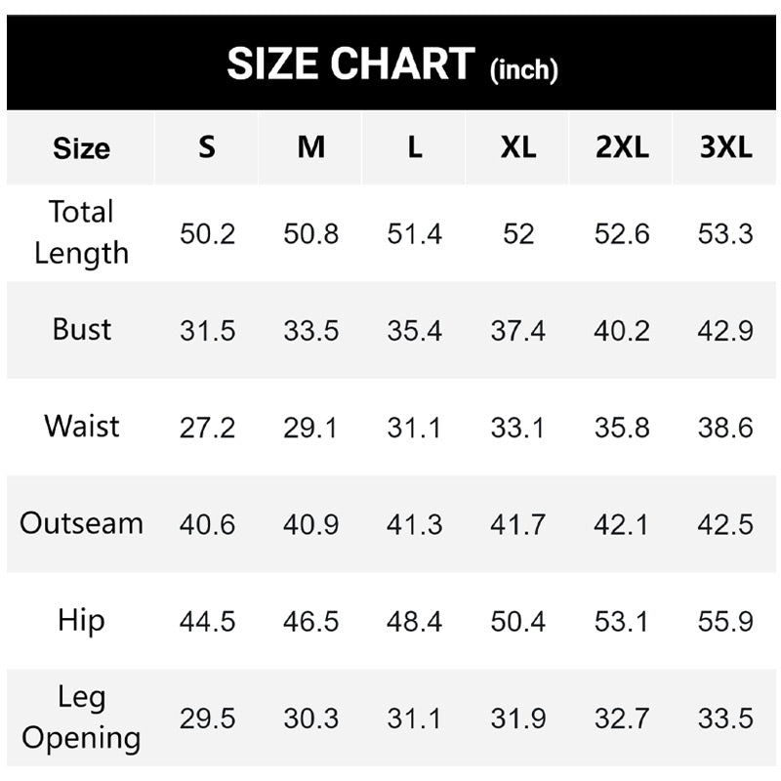781x781 pixels.
Task: Choose the XL size column header
Action: click(x=517, y=147)
